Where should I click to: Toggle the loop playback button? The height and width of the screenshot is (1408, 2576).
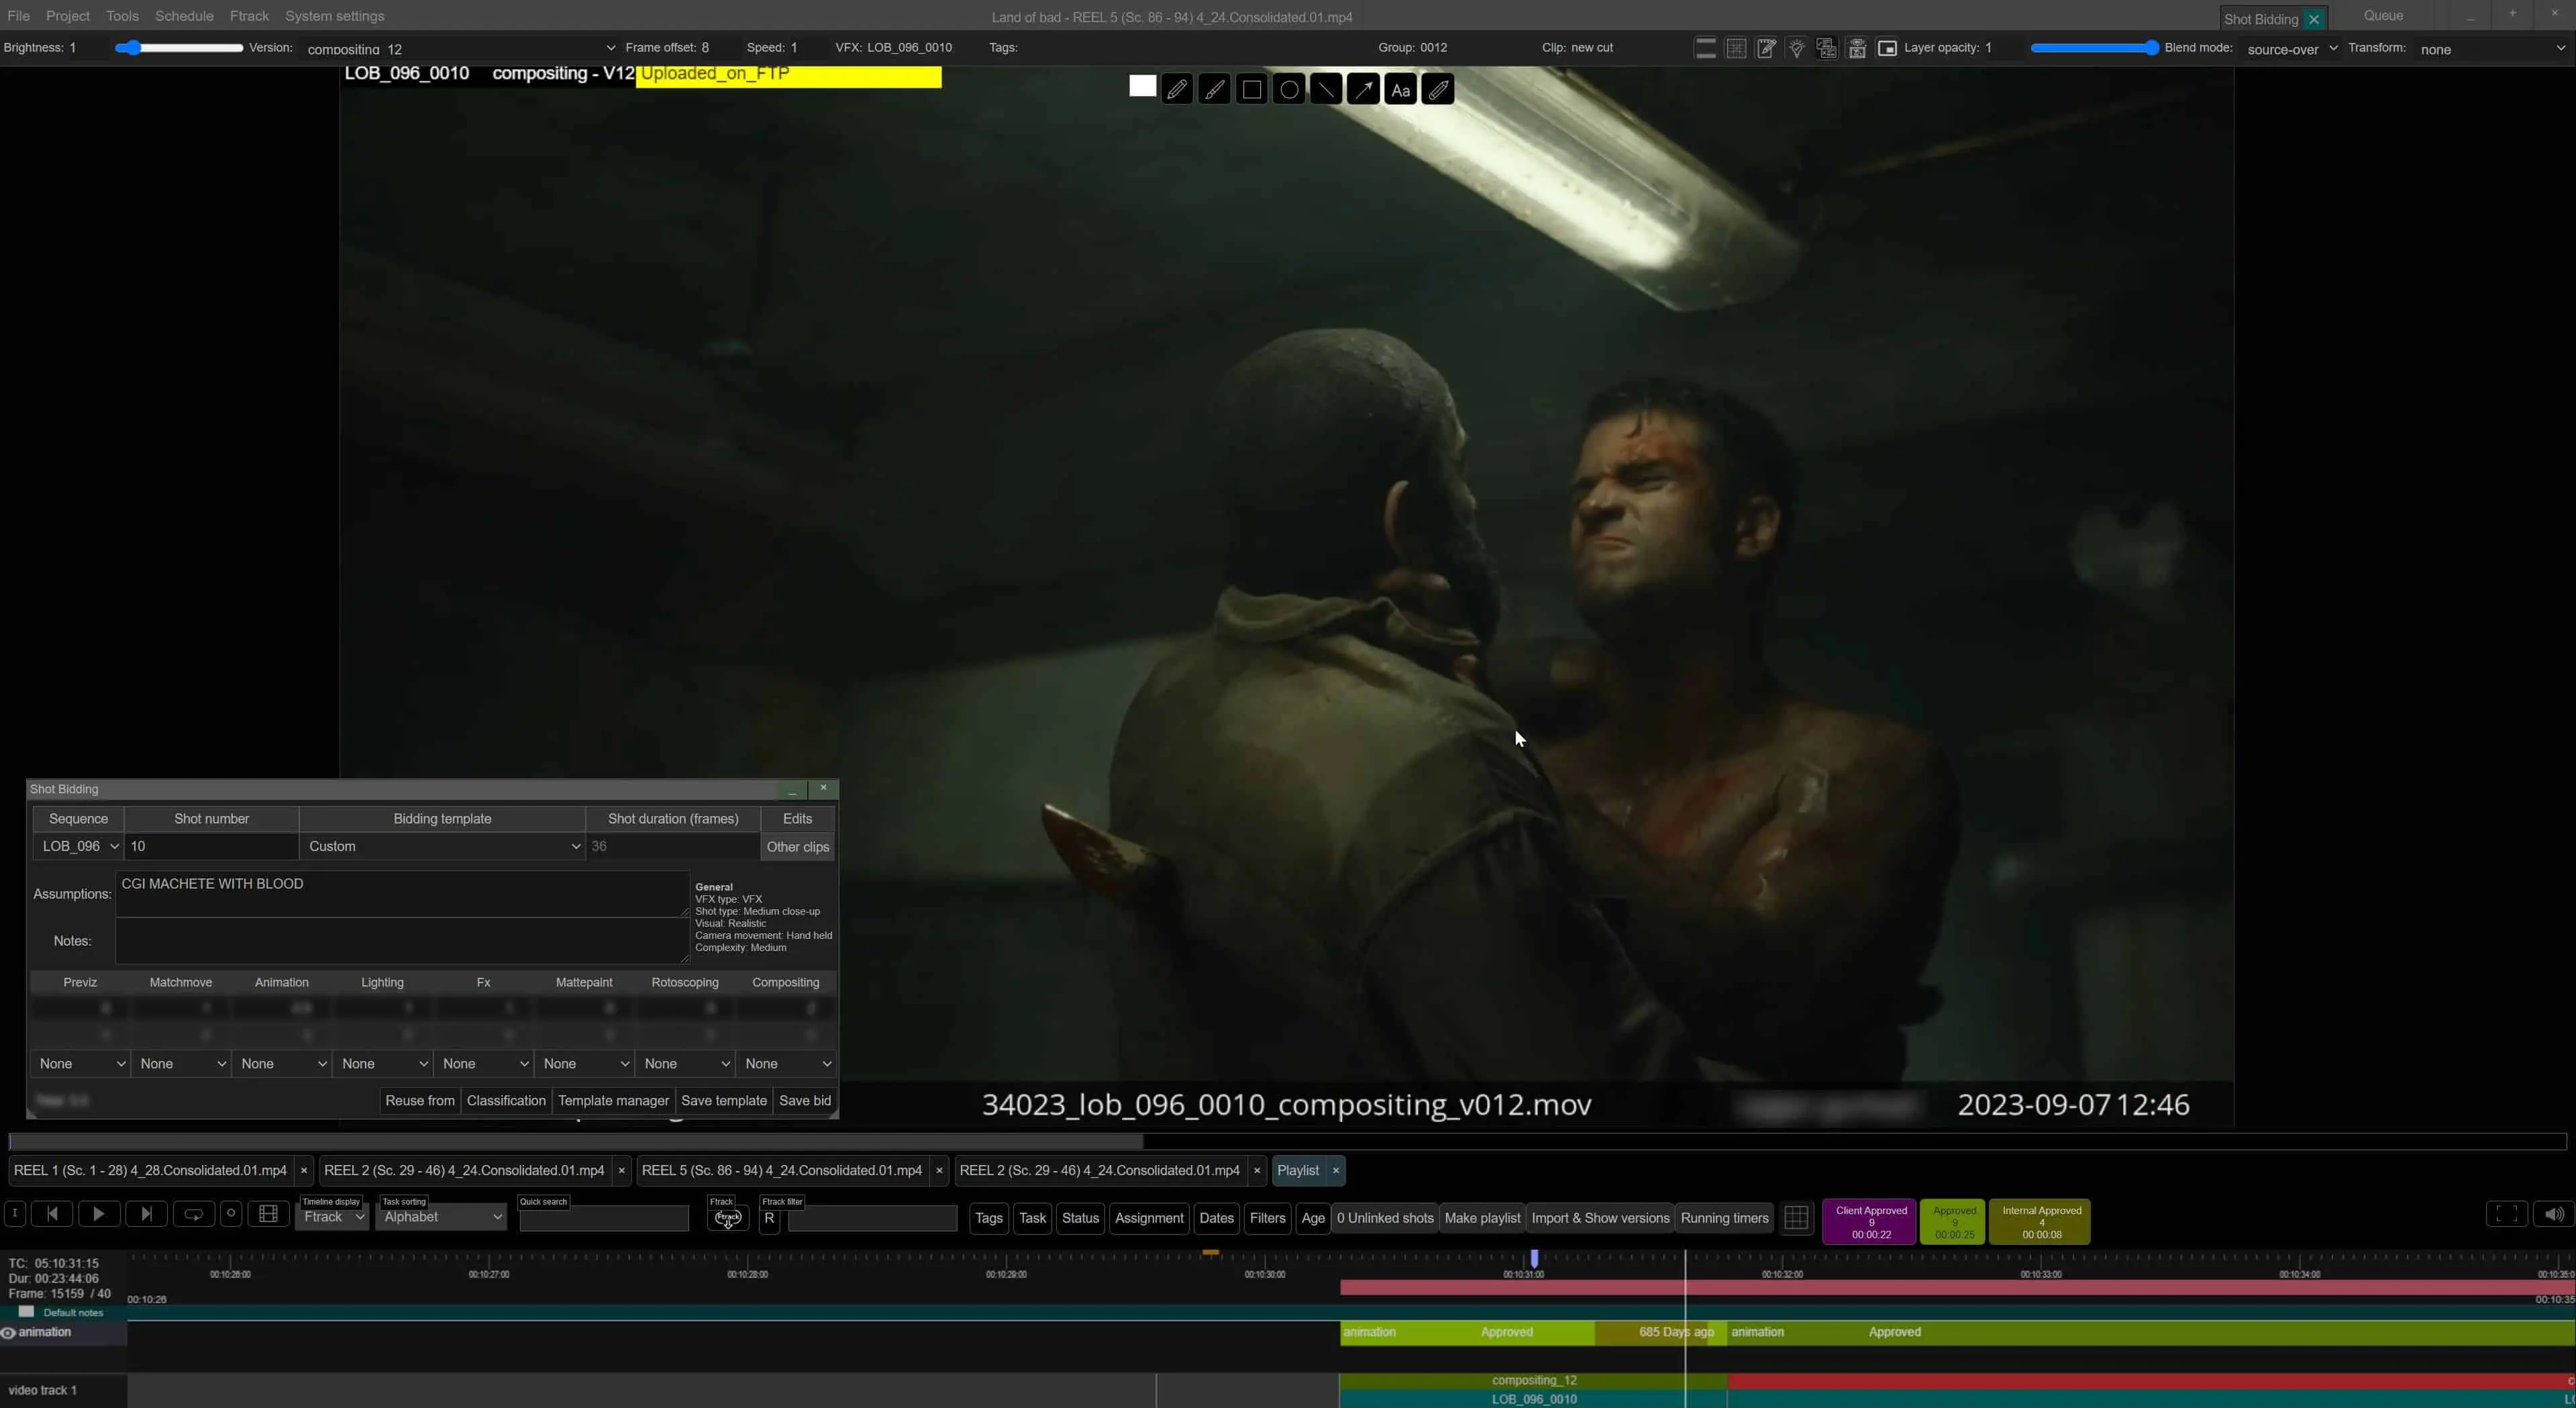pos(194,1214)
